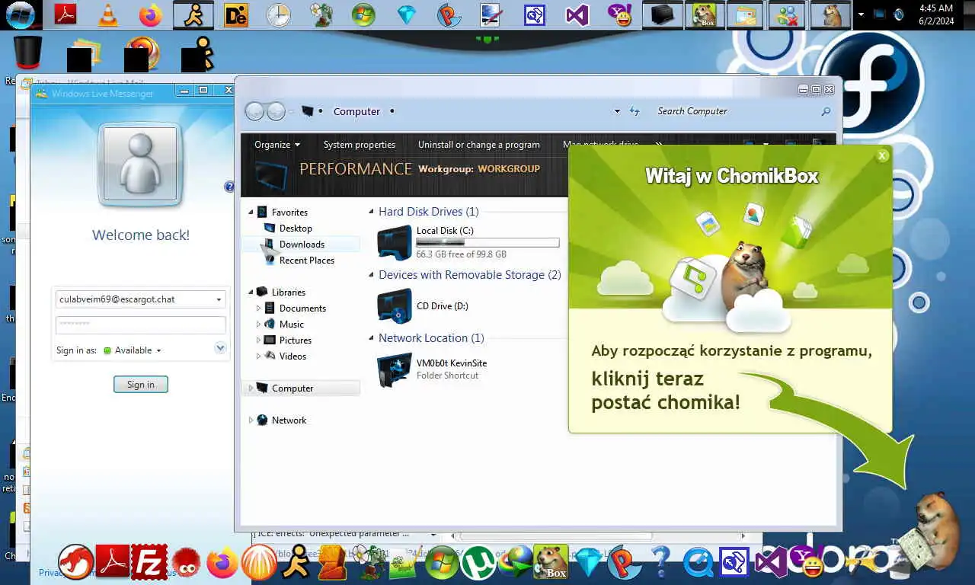975x585 pixels.
Task: Open FileZilla from the bottom dock
Action: click(149, 562)
